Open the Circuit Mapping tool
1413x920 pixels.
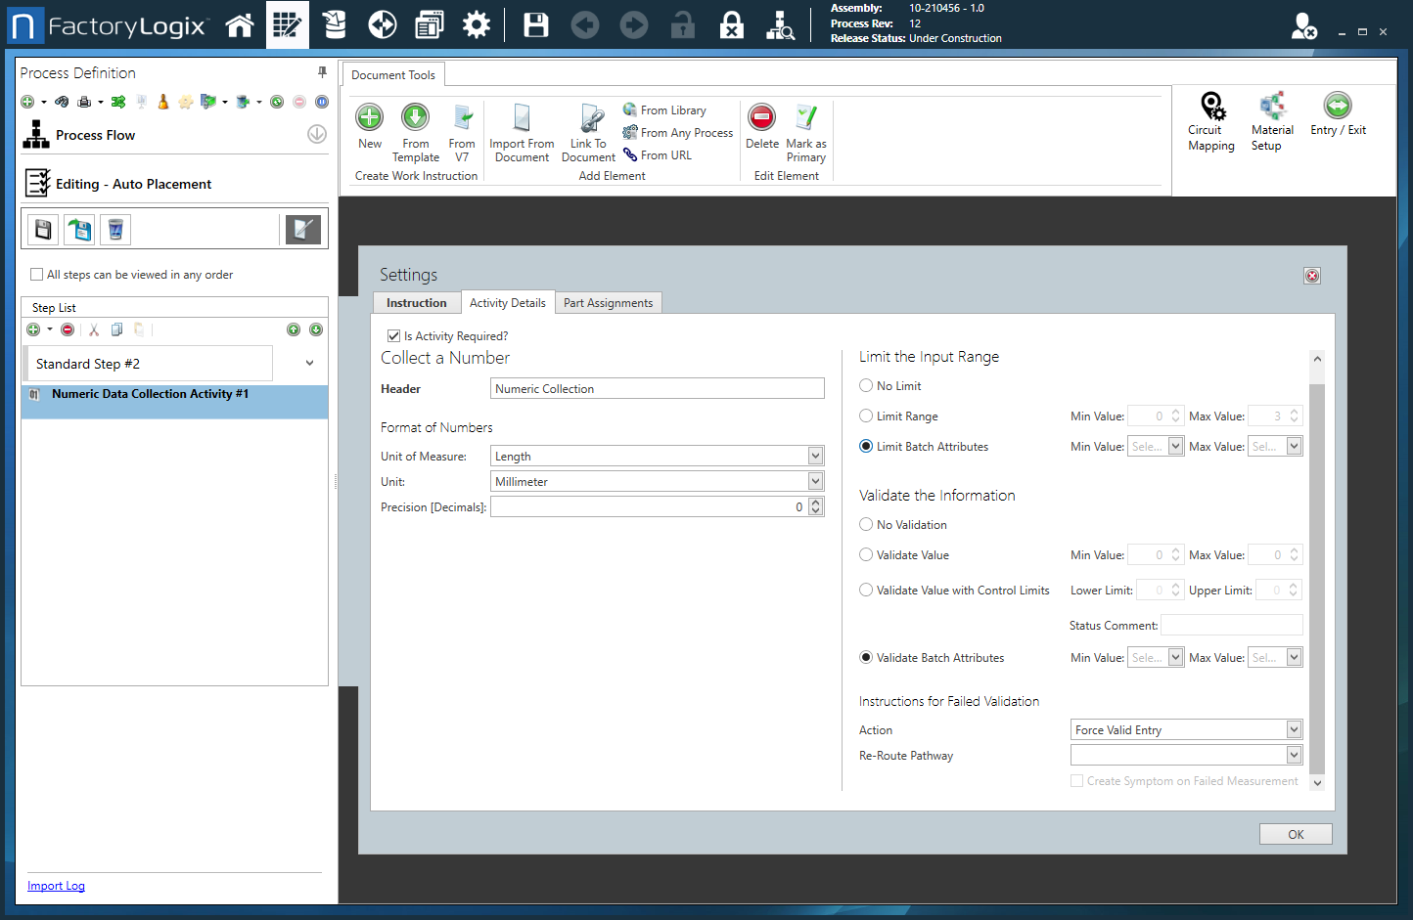[1211, 107]
